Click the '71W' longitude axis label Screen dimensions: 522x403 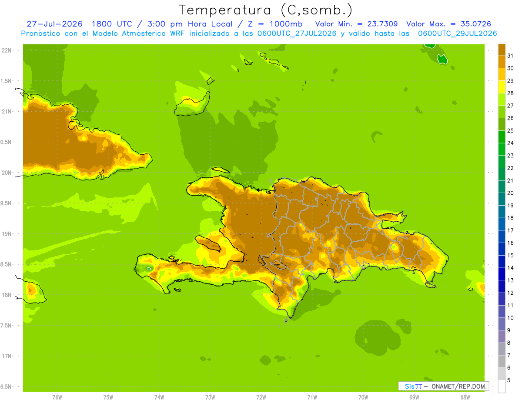click(x=312, y=397)
